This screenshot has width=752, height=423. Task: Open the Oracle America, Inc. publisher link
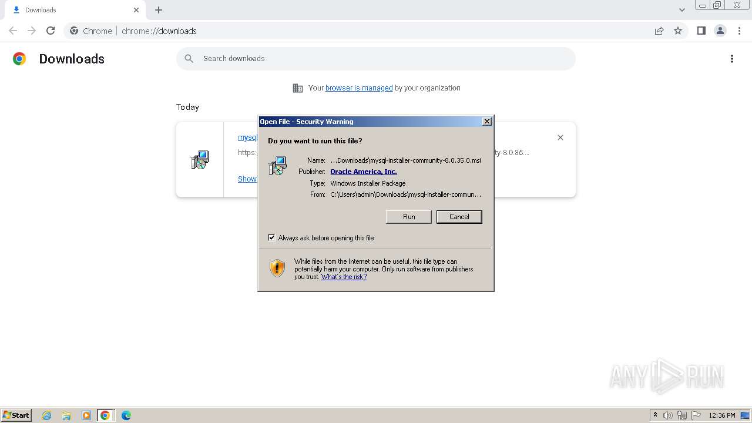point(364,172)
